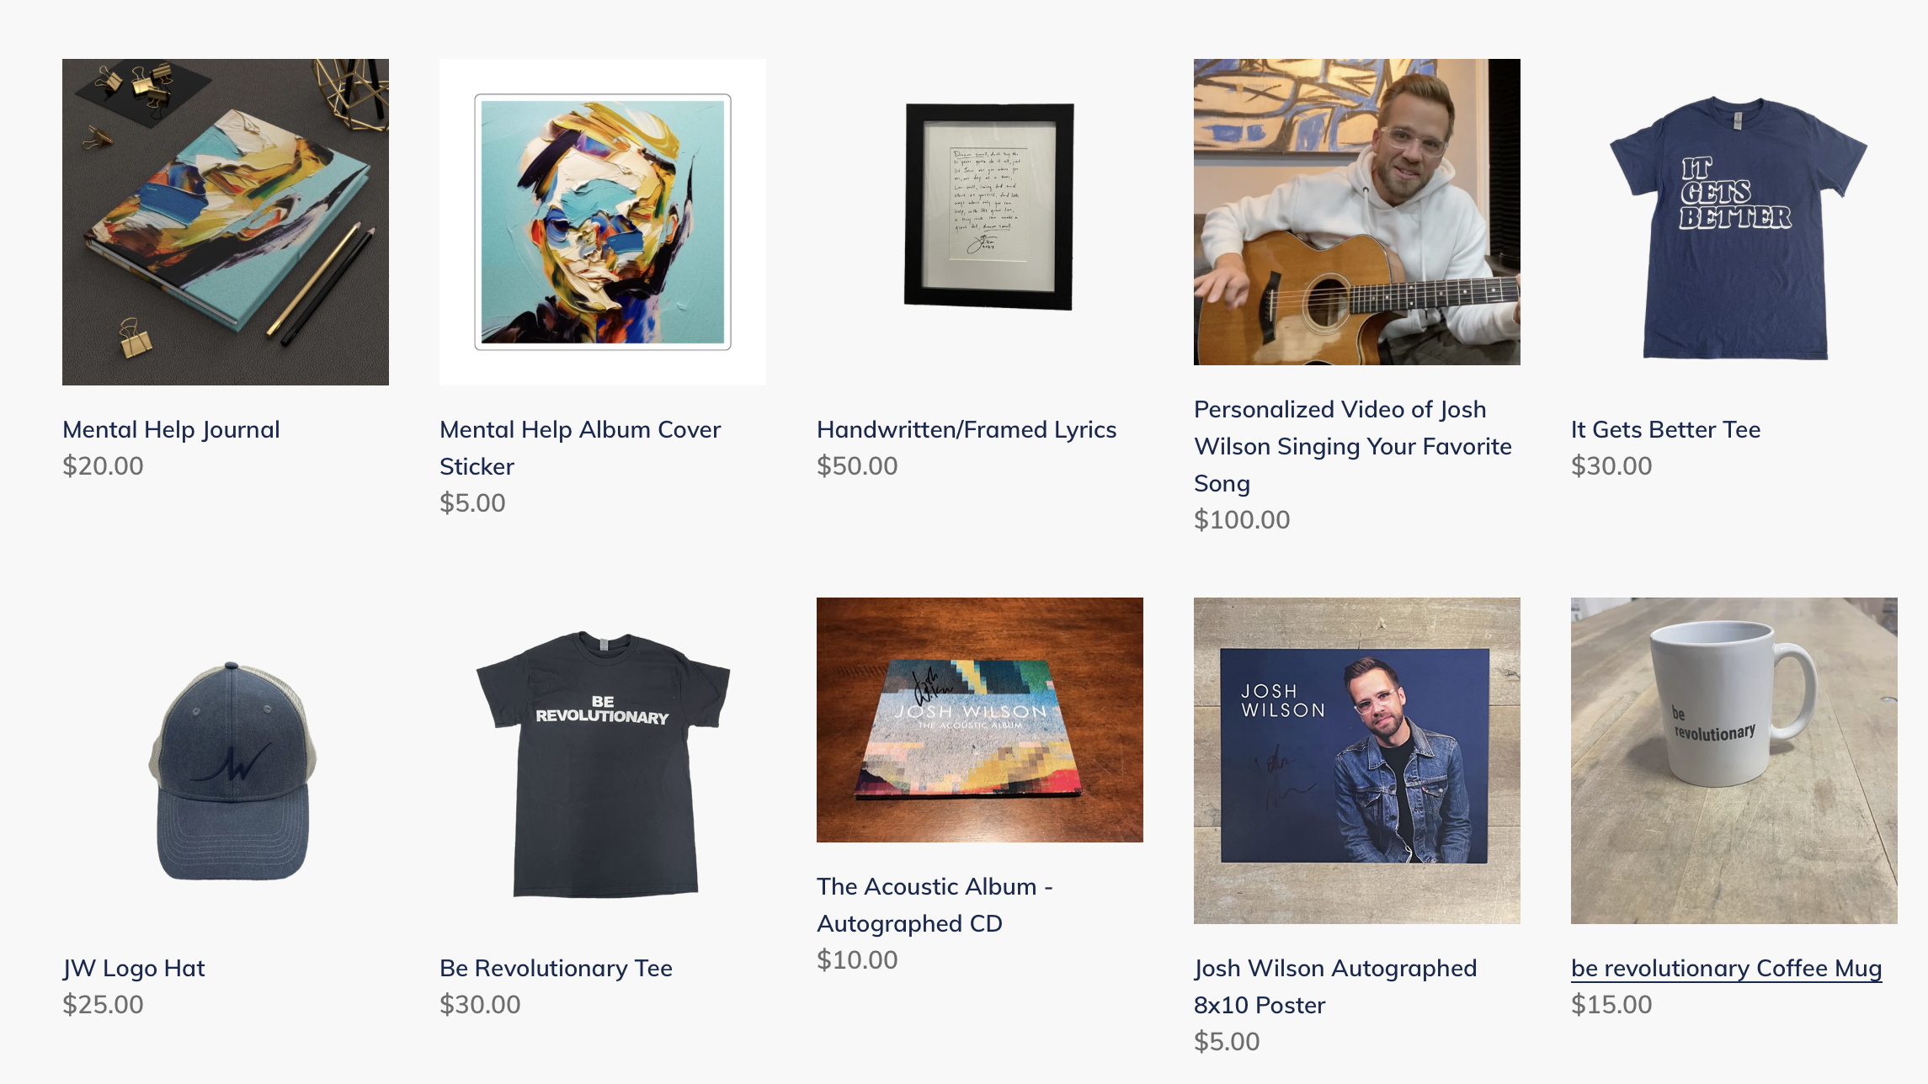Screen dimensions: 1928x1084
Task: Click the Mental Help Album Cover Sticker image
Action: click(x=603, y=222)
